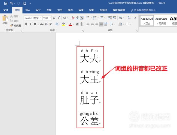Apply the red font color swatch
The width and height of the screenshot is (177, 135).
click(70, 24)
